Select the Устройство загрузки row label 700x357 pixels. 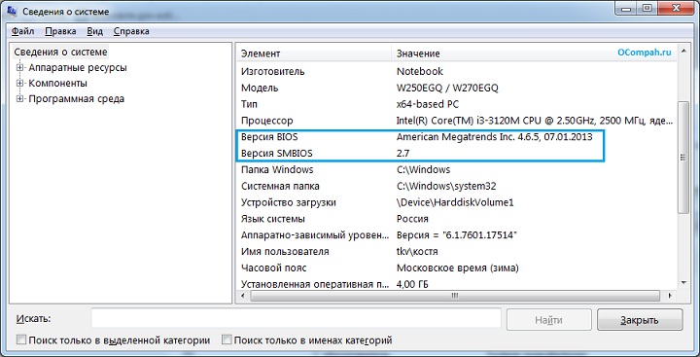289,203
